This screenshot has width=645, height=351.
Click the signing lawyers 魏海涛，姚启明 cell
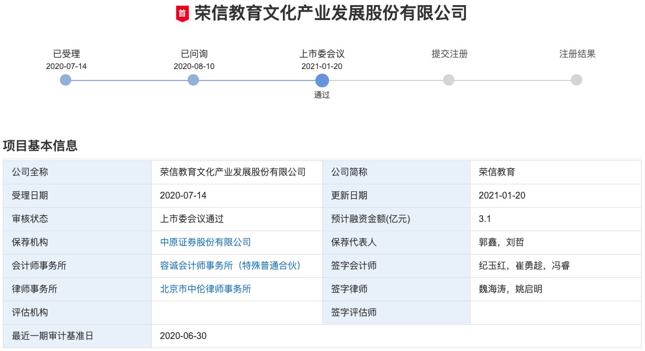pos(555,289)
